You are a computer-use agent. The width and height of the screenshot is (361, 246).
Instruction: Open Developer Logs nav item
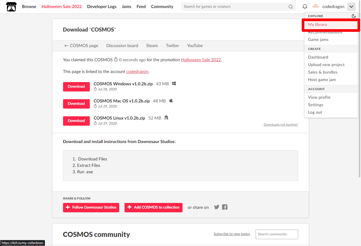coord(102,7)
